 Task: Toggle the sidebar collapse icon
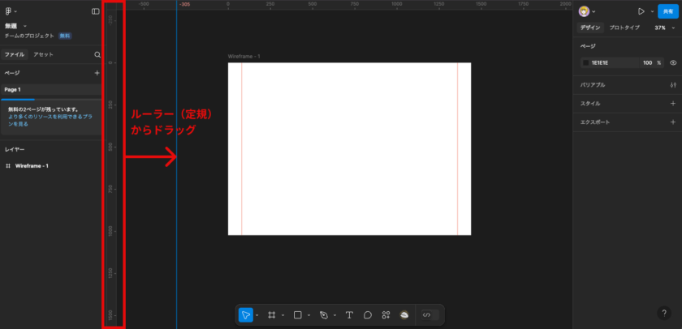click(96, 11)
